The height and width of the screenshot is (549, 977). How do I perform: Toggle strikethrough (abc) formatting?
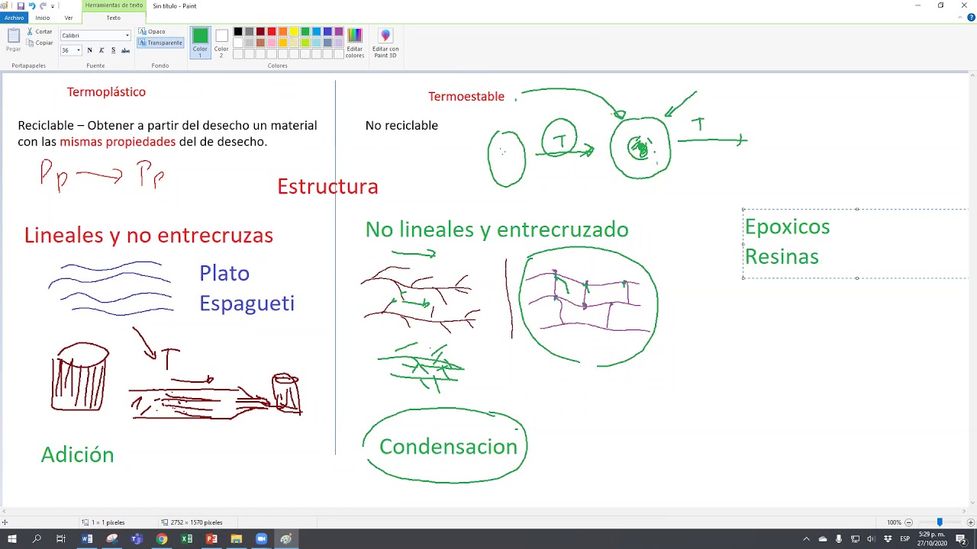(x=125, y=50)
